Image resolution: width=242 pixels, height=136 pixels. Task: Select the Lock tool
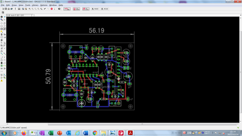coord(2,40)
